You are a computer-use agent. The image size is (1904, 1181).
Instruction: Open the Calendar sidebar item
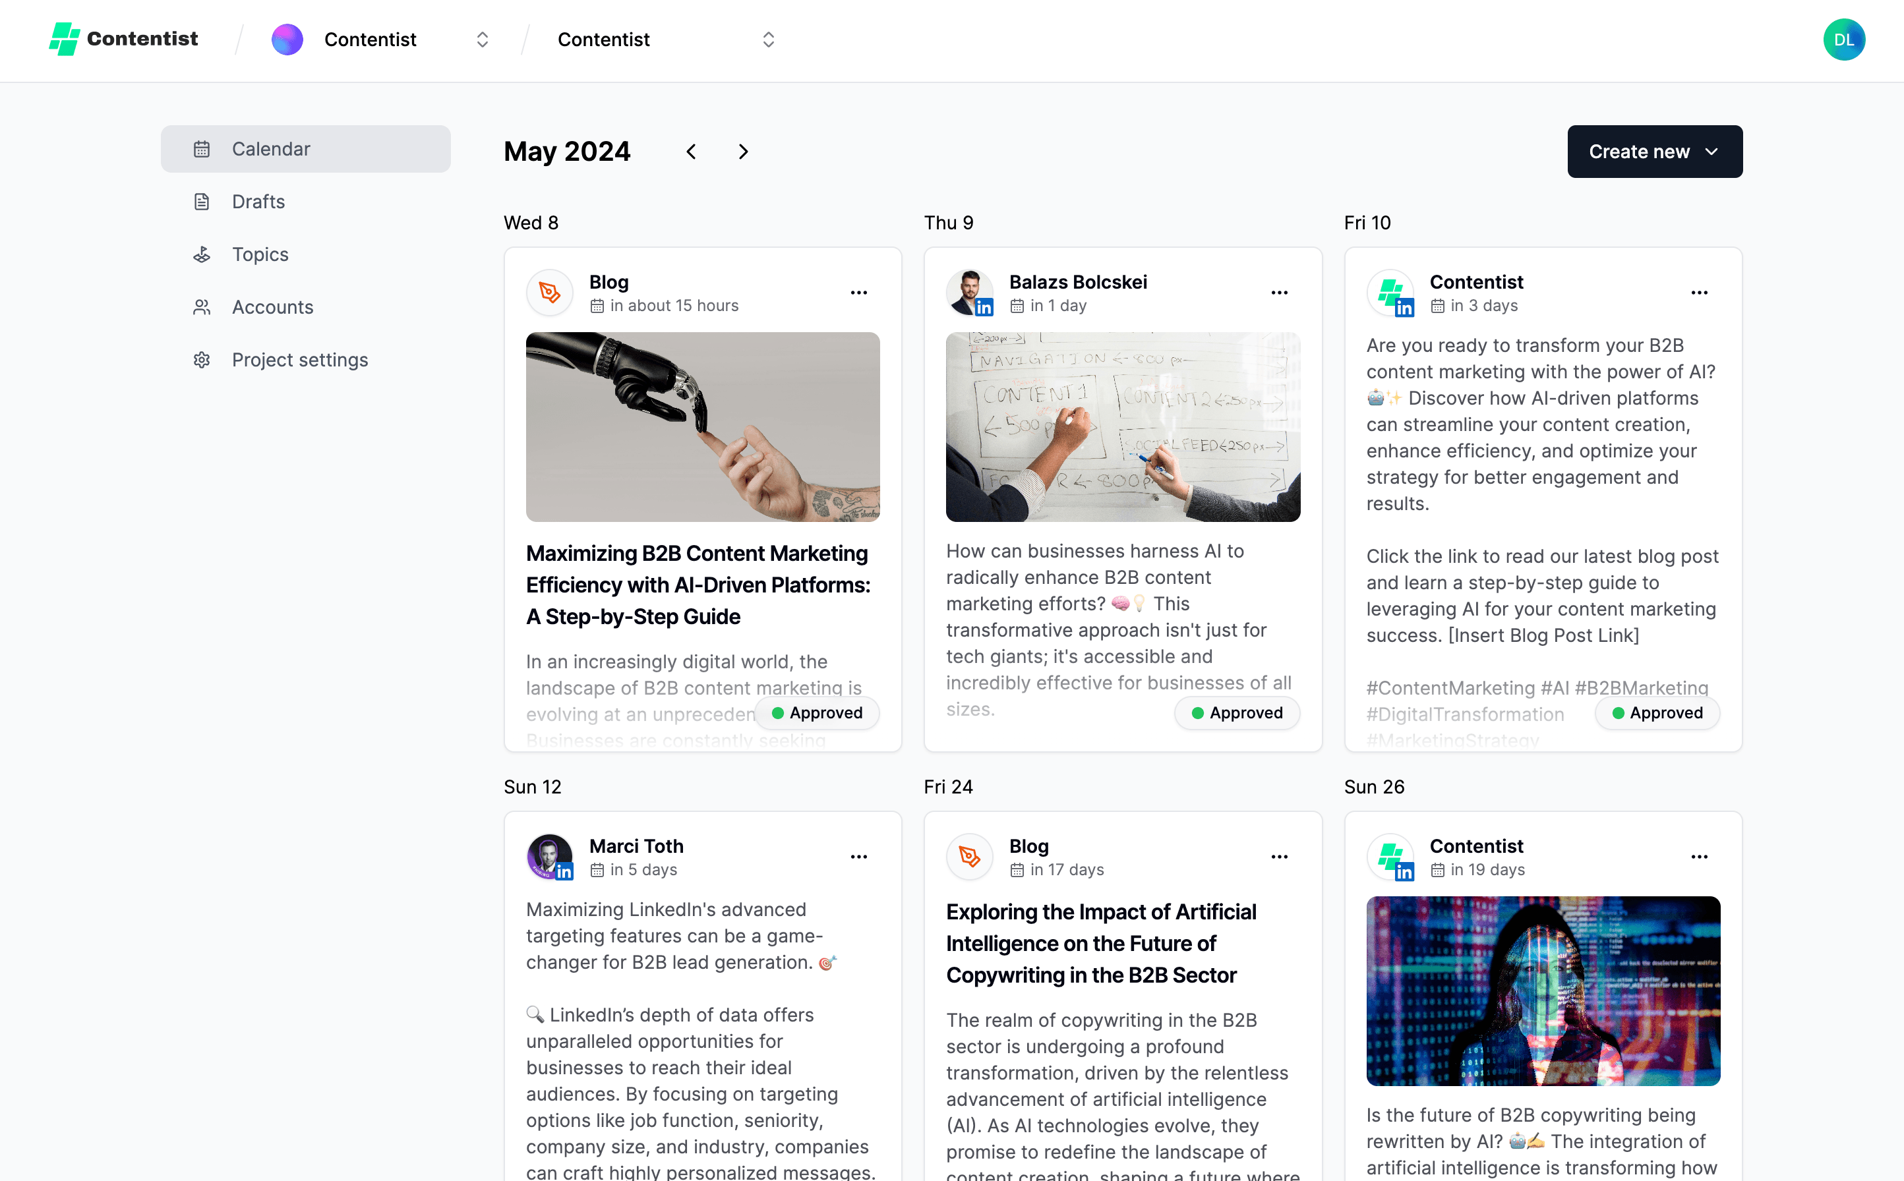(305, 149)
